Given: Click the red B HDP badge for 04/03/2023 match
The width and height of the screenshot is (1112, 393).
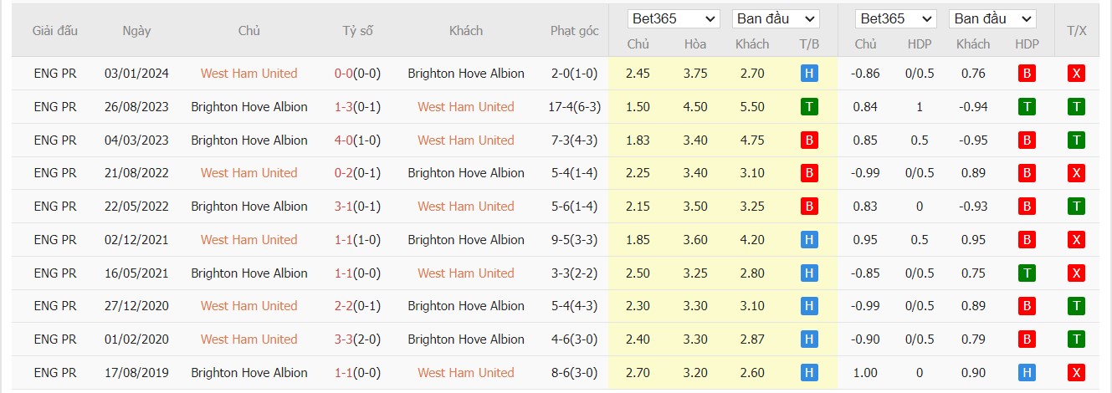Looking at the screenshot, I should pos(1027,140).
